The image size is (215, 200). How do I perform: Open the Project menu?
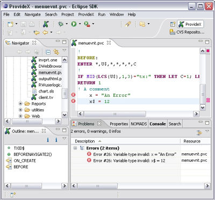(68, 15)
